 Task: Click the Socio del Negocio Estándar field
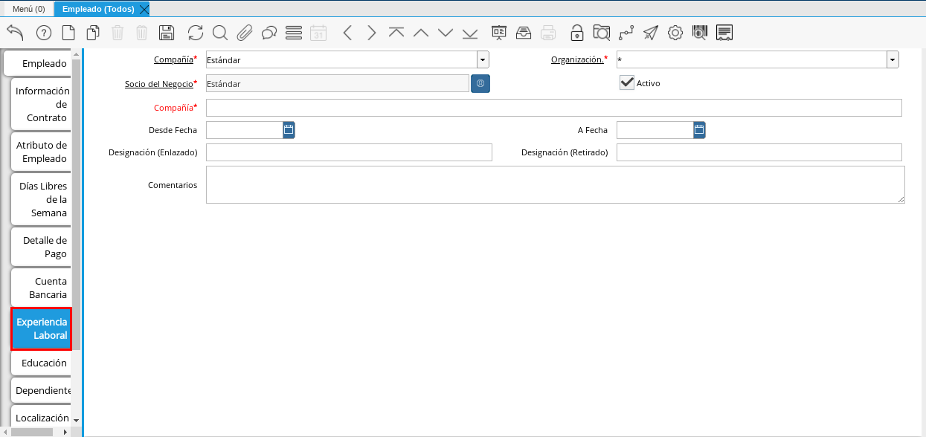pos(338,84)
